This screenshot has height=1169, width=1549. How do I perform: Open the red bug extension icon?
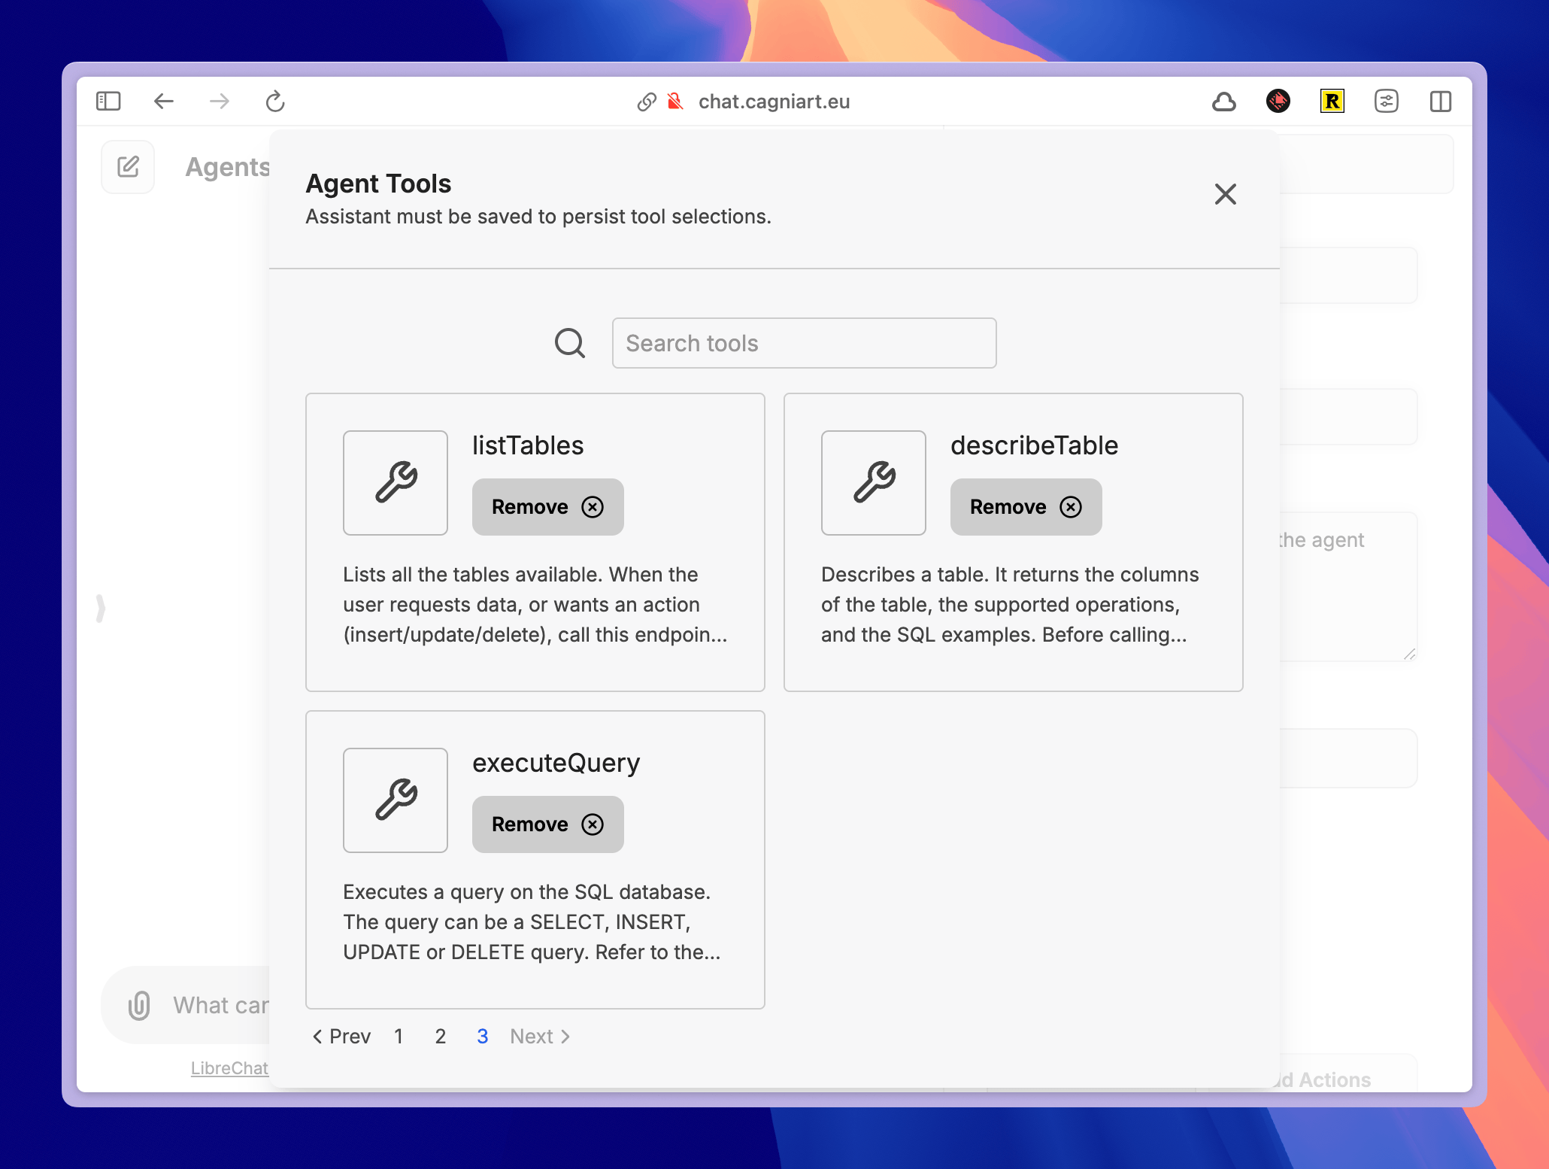[1278, 102]
